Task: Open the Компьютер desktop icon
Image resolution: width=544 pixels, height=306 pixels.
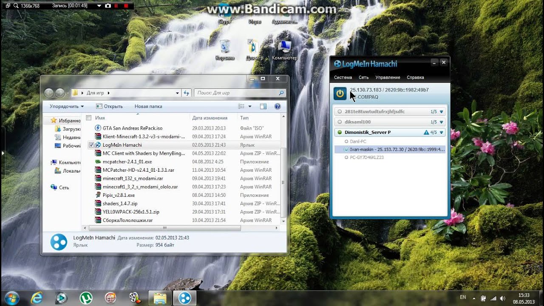Action: coord(285,50)
